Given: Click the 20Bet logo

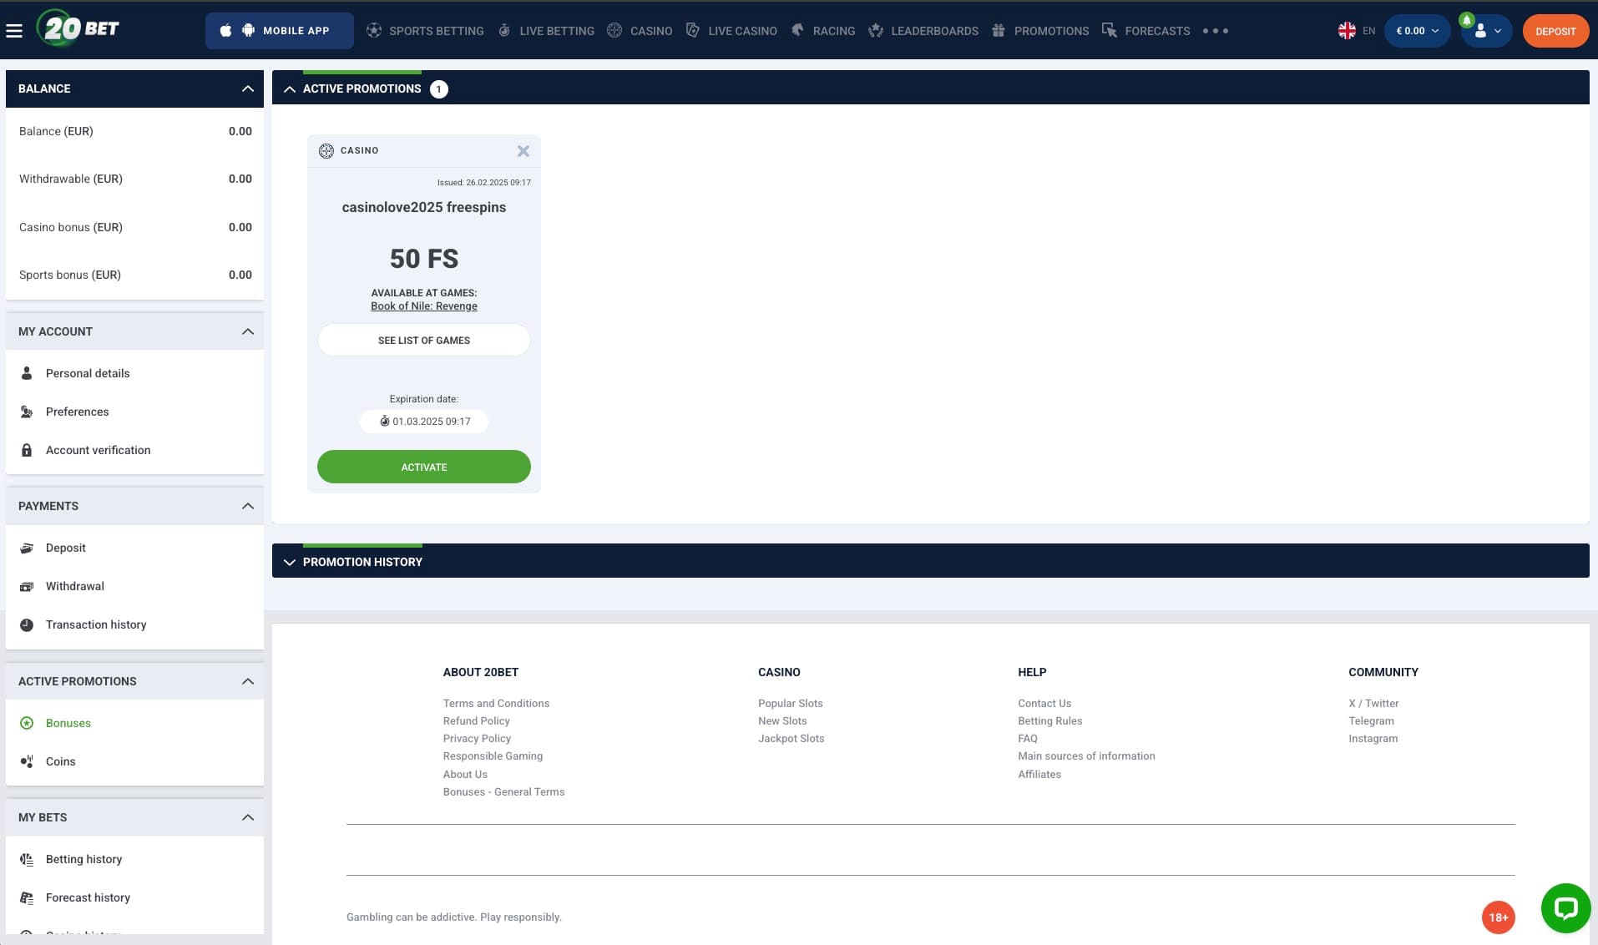Looking at the screenshot, I should tap(78, 29).
